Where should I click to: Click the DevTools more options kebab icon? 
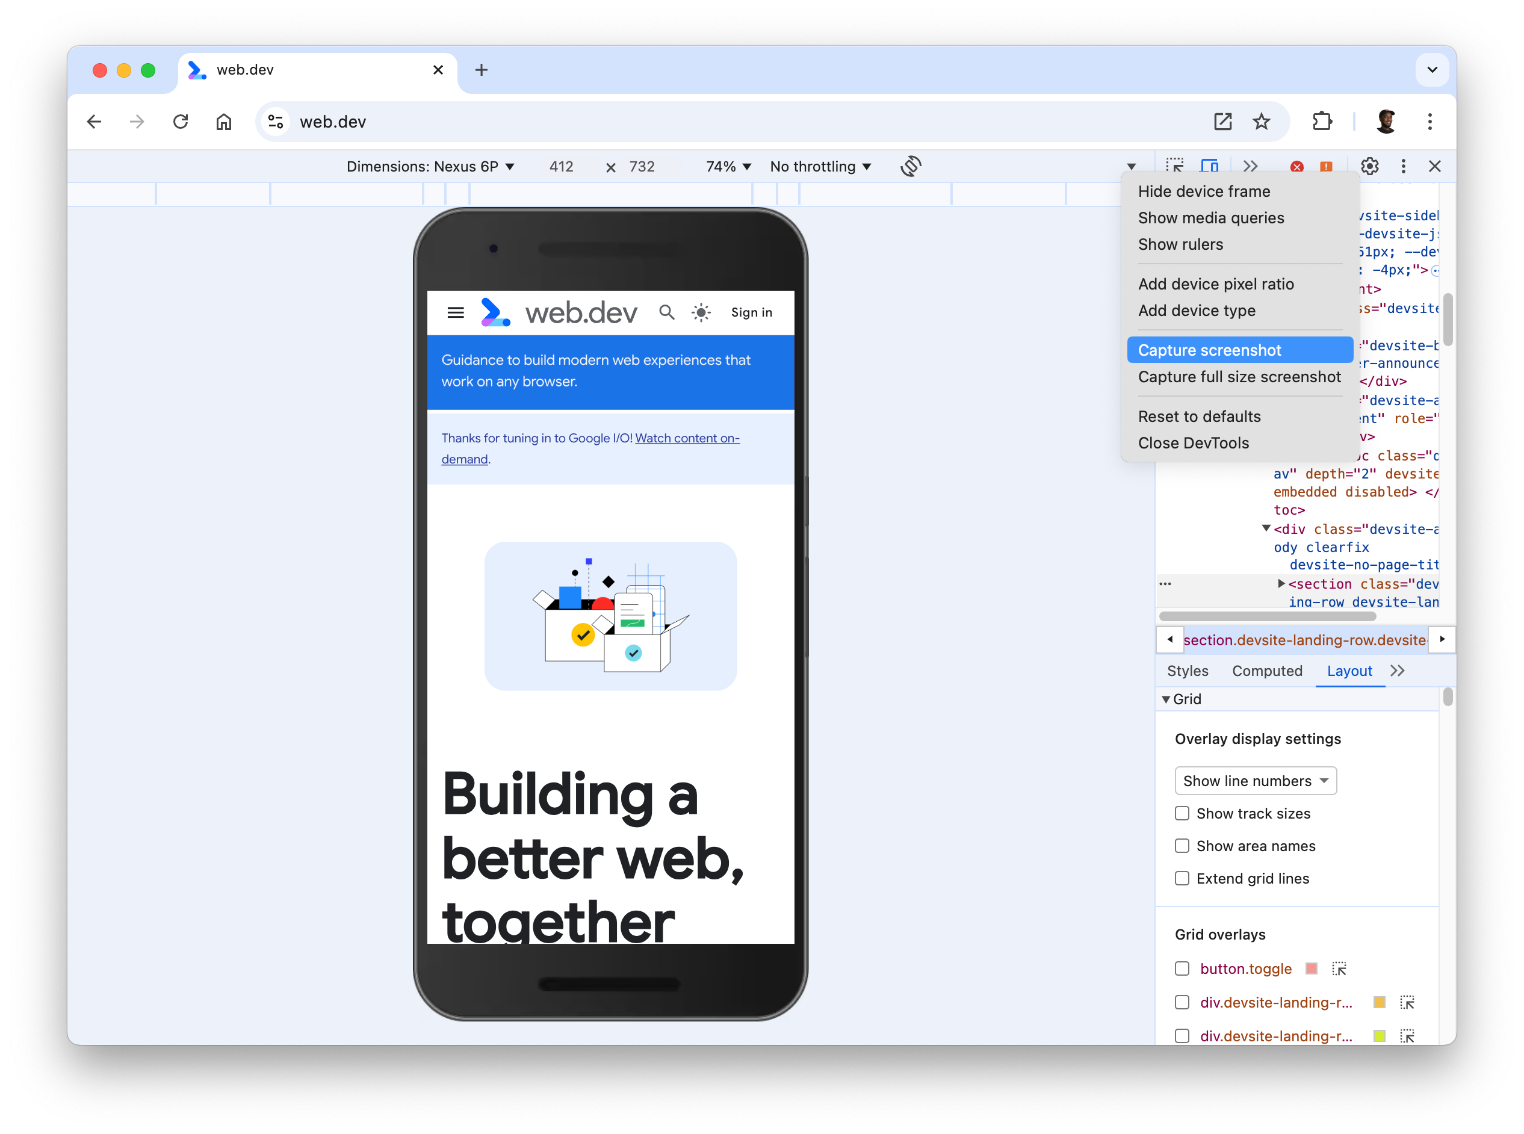pos(1404,167)
